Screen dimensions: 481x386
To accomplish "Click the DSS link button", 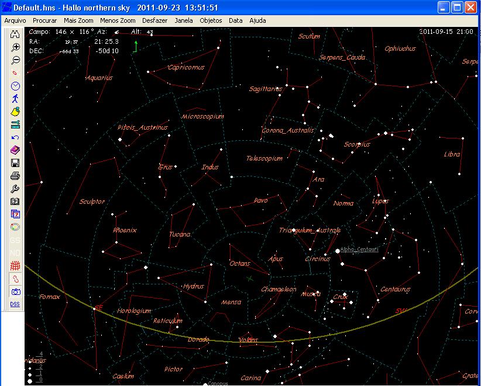I will 15,304.
